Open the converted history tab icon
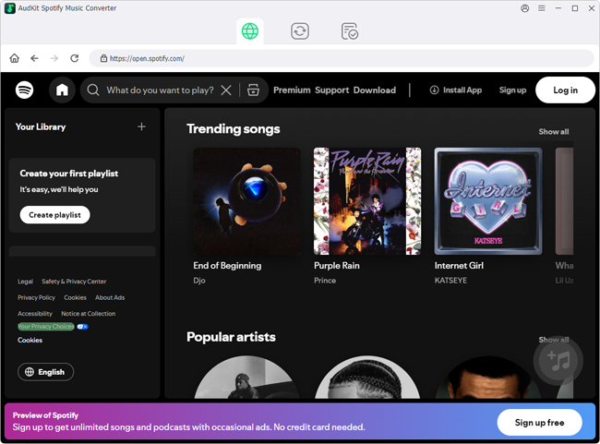 pos(349,31)
